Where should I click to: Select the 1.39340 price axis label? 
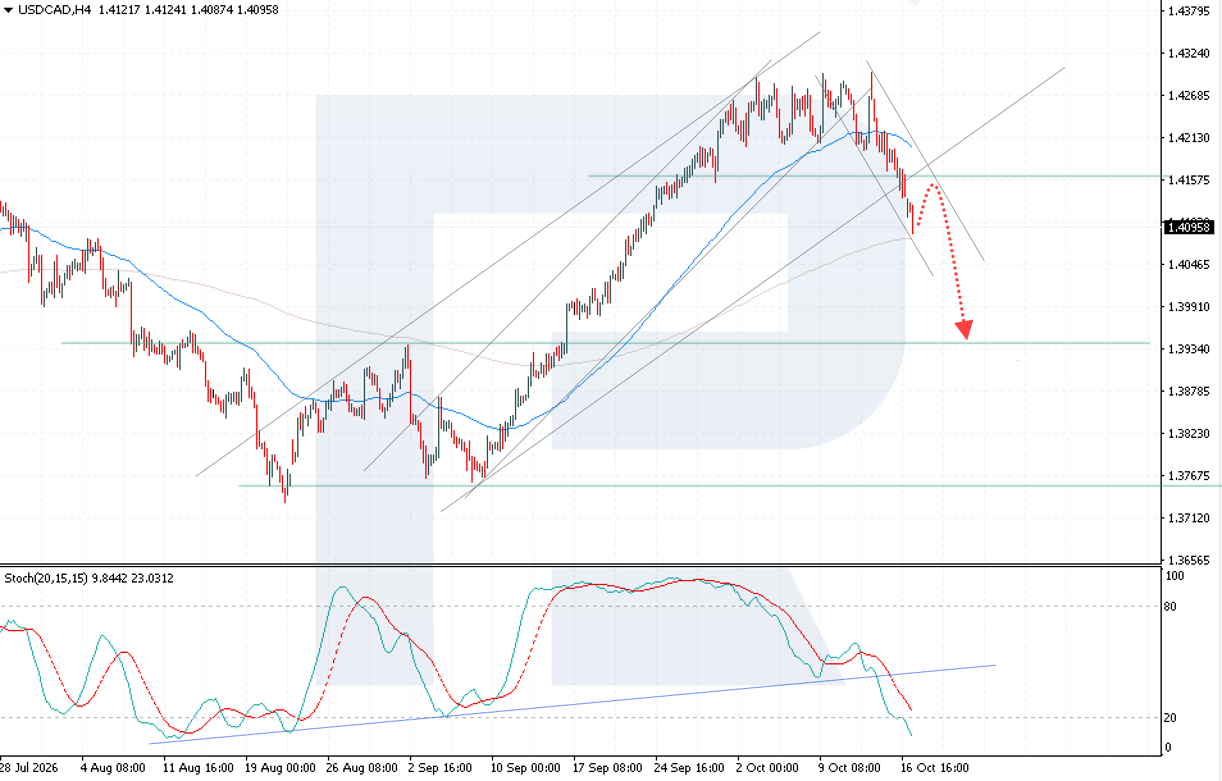click(1189, 349)
